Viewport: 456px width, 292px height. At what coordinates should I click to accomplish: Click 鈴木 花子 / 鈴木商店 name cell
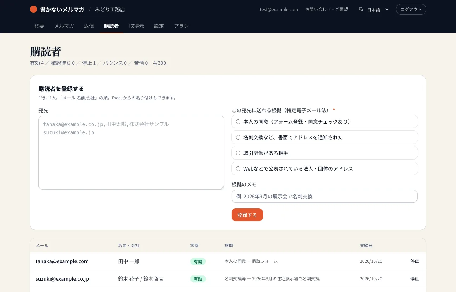(x=141, y=278)
